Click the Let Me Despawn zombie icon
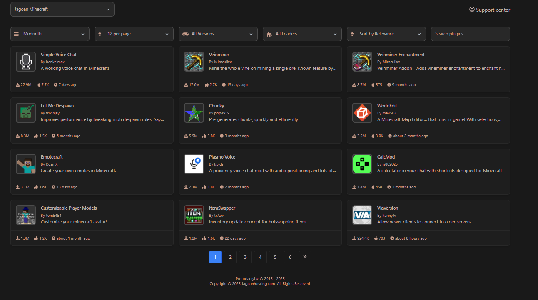Screen dimensions: 538x300 26,113
